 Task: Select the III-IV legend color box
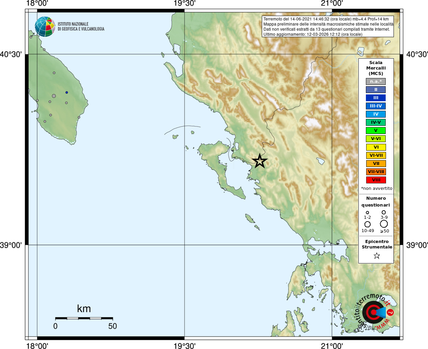376,106
